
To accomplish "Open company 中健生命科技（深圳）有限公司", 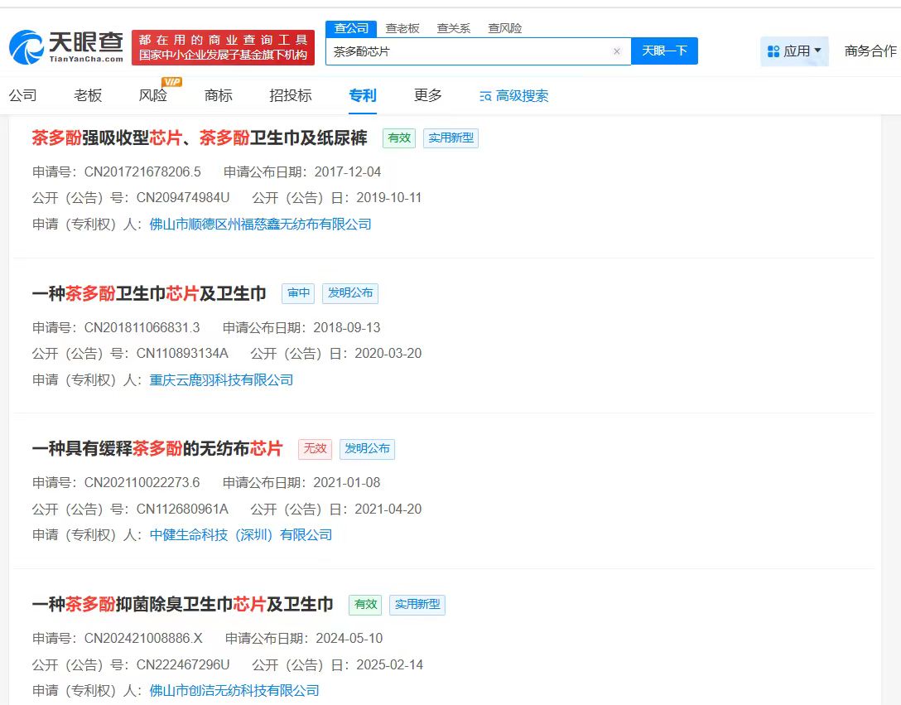I will click(x=241, y=535).
